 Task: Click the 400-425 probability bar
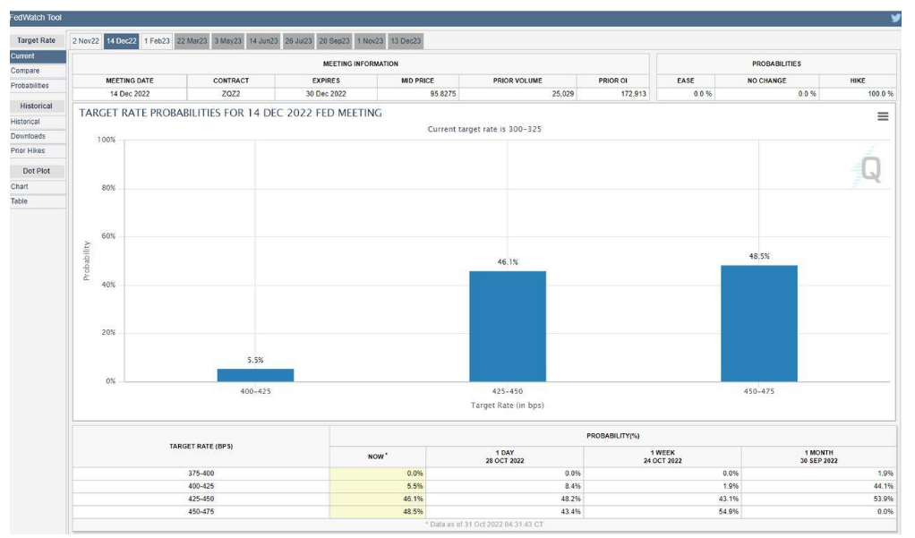coord(255,374)
